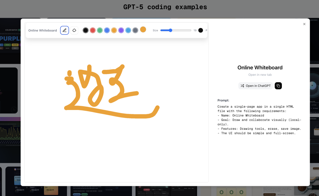Pick the green color swatch
Viewport: 319px width, 196px height.
(100, 30)
